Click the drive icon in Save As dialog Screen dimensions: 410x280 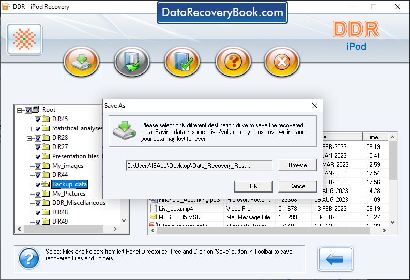[125, 130]
